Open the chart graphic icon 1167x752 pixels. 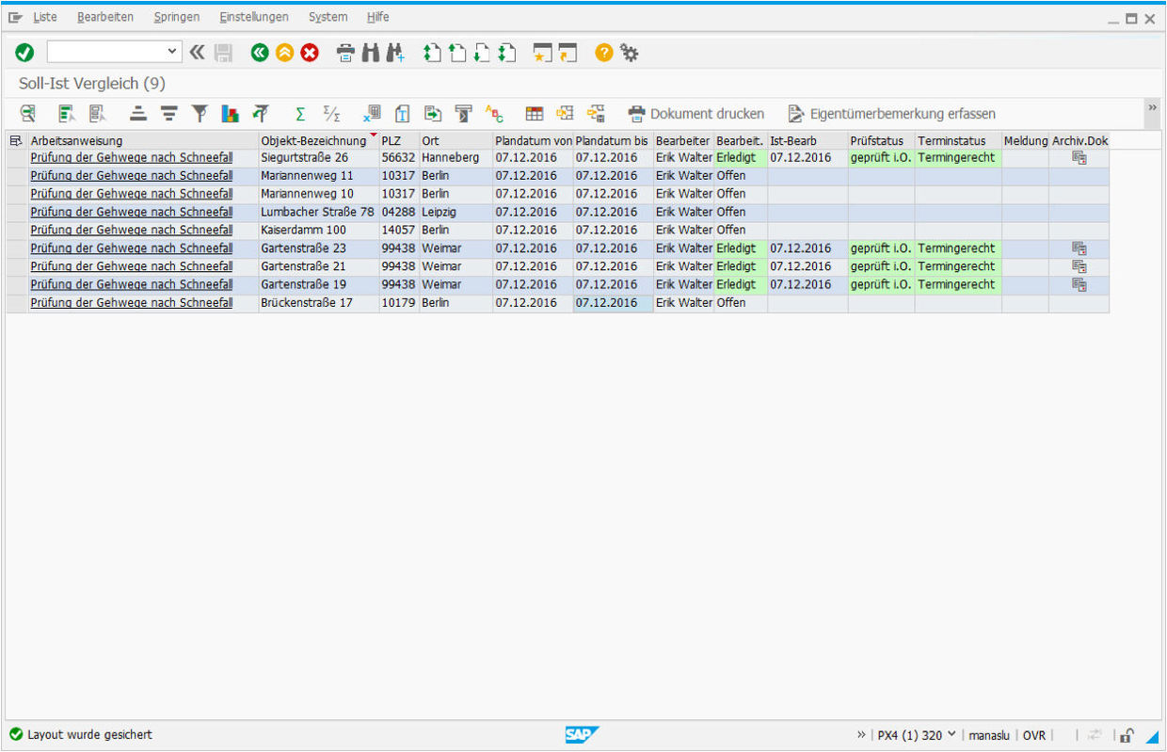tap(230, 114)
